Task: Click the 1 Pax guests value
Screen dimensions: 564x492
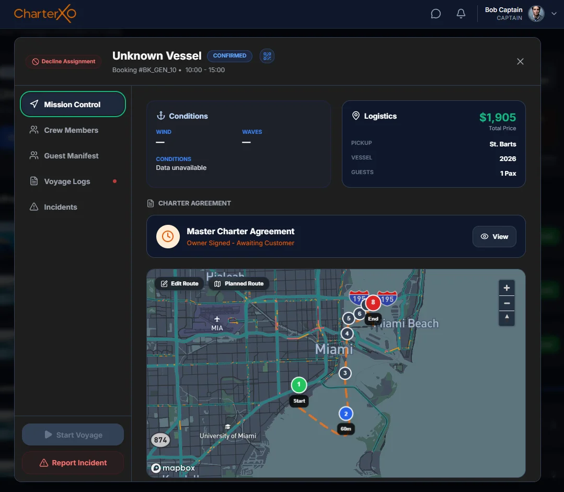Action: tap(508, 174)
